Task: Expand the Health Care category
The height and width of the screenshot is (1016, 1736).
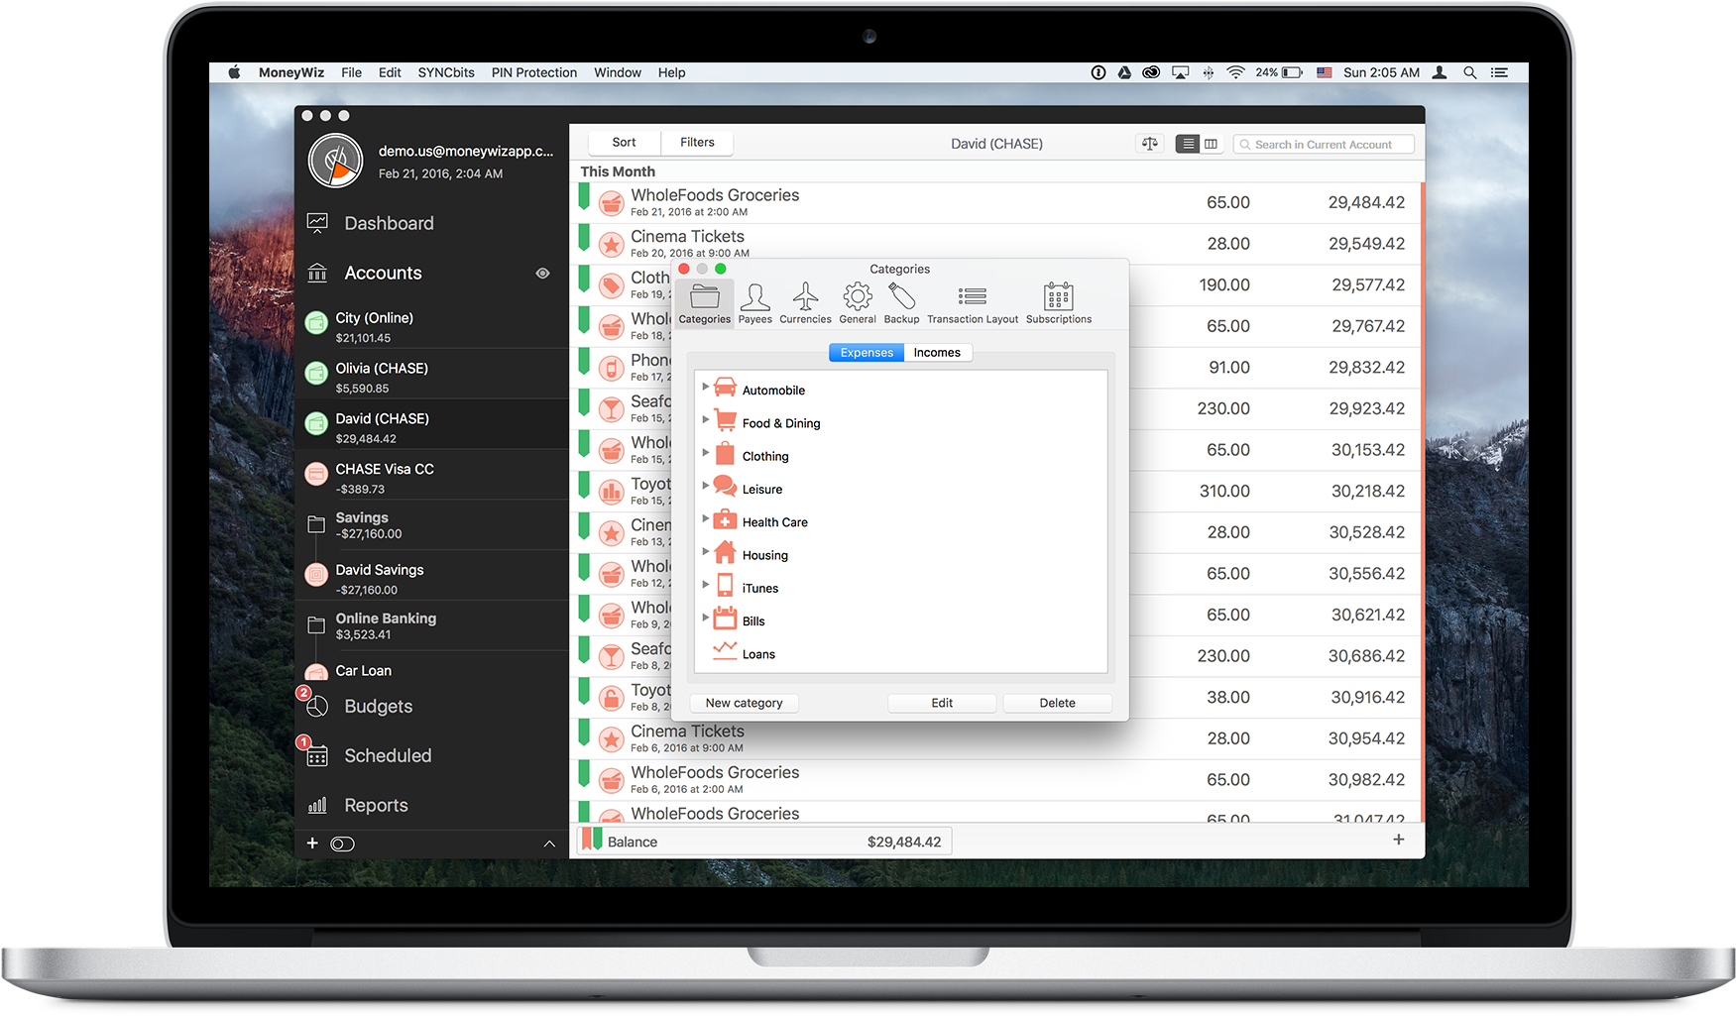Action: (x=705, y=518)
